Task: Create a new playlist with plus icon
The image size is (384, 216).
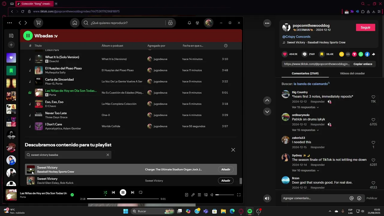Action: coord(11,45)
